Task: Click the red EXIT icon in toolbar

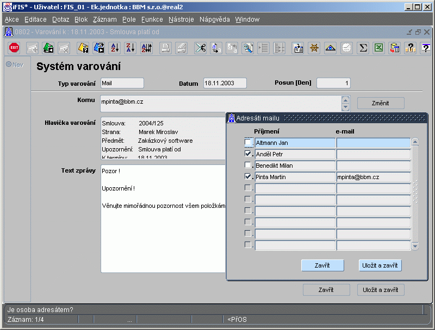Action: 15,48
